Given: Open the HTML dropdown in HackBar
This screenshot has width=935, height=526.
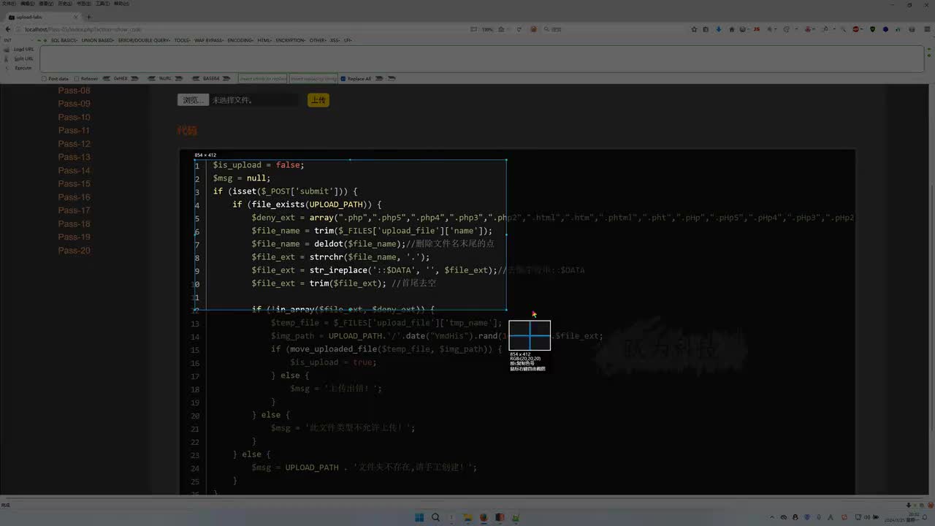Looking at the screenshot, I should (x=264, y=40).
